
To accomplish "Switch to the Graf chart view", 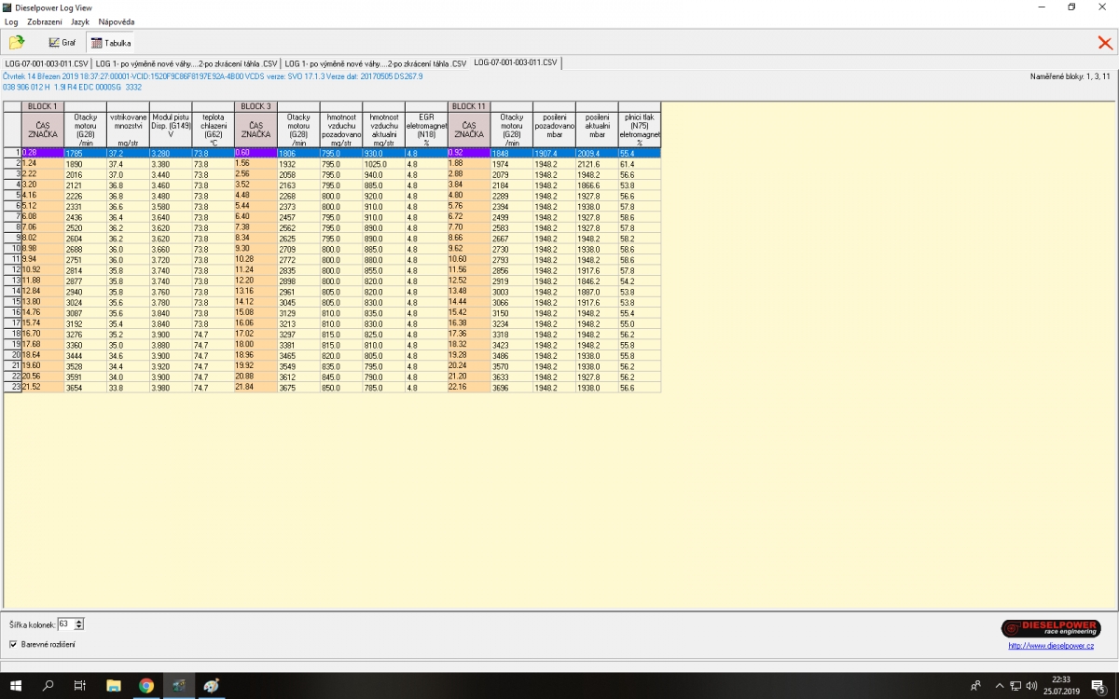I will pos(62,42).
